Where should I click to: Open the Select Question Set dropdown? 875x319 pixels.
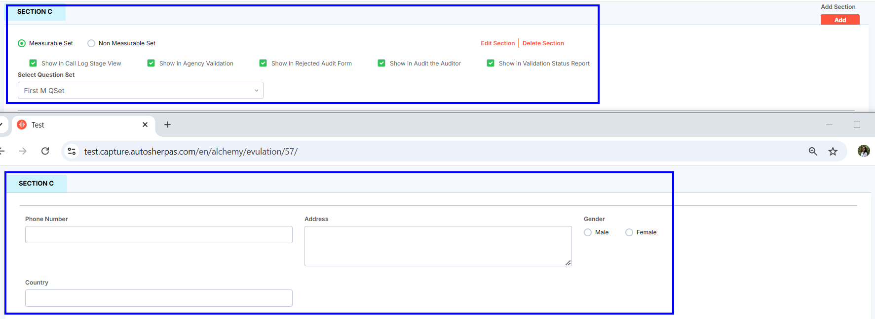pyautogui.click(x=141, y=91)
